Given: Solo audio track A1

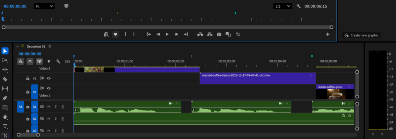Looking at the screenshot, I should [56, 107].
